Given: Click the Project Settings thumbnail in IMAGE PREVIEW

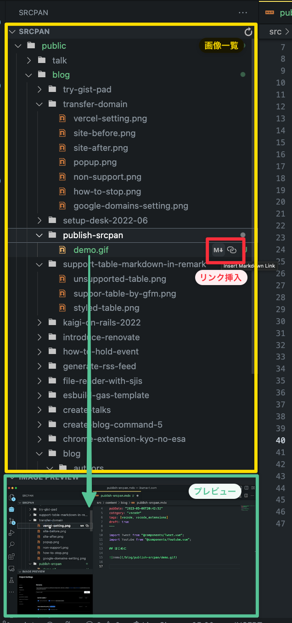Looking at the screenshot, I should pos(55,594).
